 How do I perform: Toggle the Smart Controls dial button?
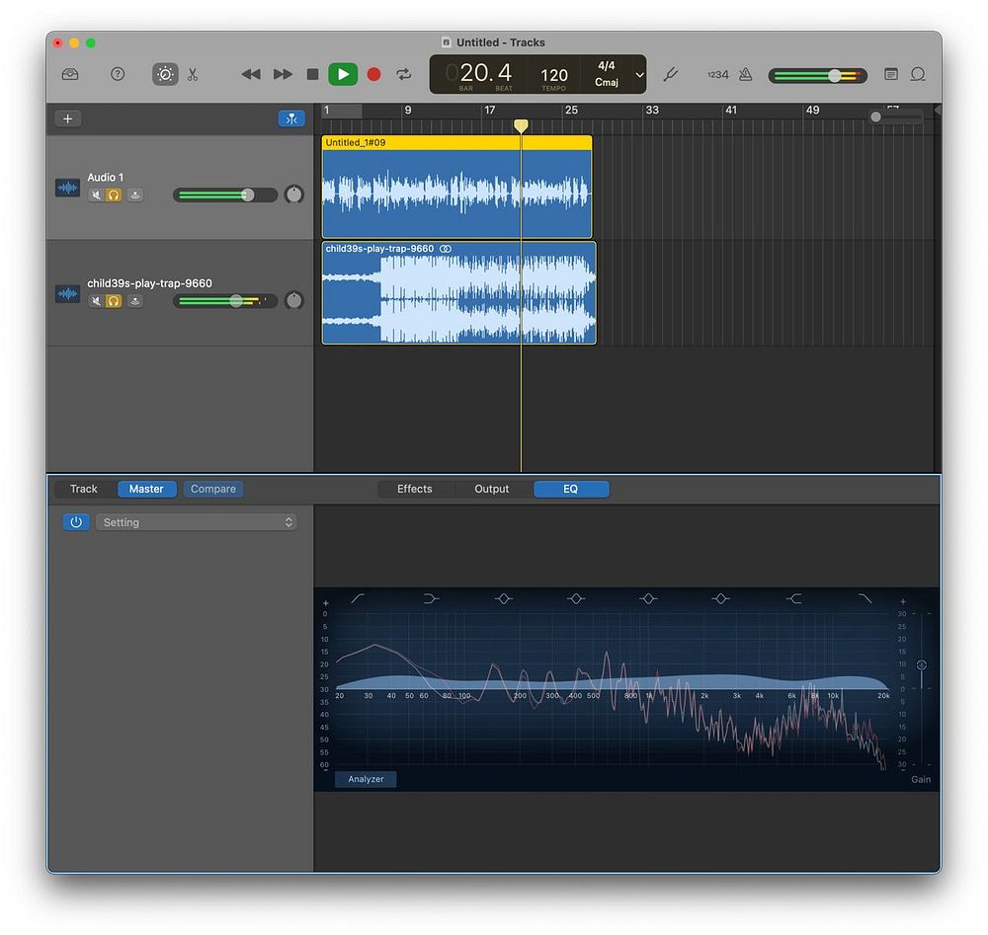point(165,74)
